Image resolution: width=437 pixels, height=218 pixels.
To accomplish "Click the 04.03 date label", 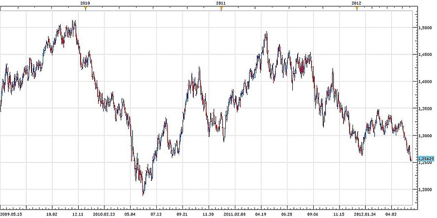I will [x=391, y=213].
